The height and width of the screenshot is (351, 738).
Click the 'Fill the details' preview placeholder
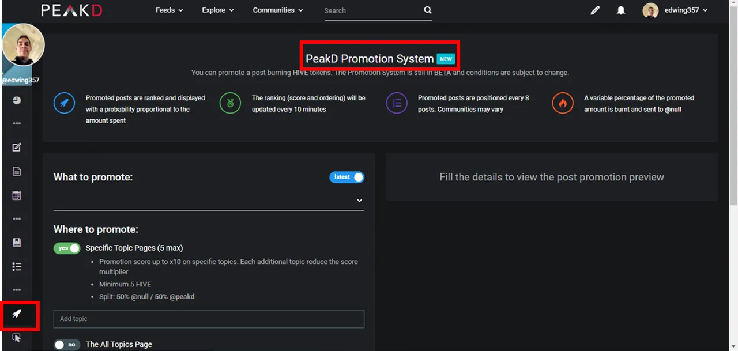tap(552, 177)
